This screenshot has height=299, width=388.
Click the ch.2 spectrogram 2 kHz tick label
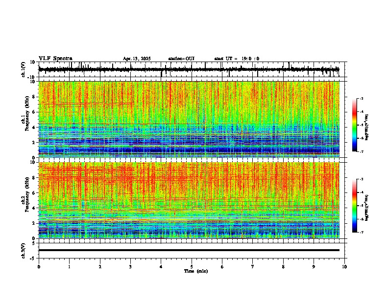[34, 223]
